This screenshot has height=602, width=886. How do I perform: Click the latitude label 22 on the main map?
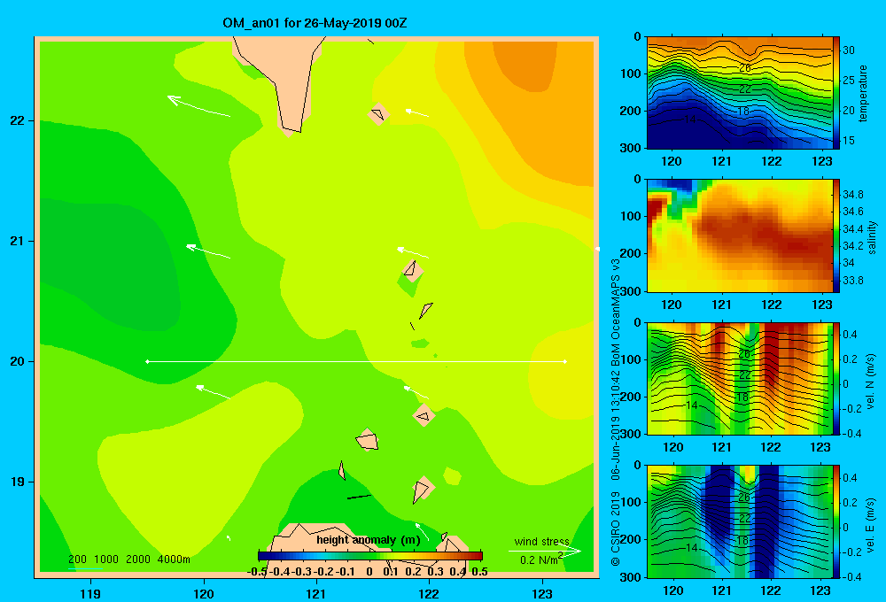tap(17, 121)
